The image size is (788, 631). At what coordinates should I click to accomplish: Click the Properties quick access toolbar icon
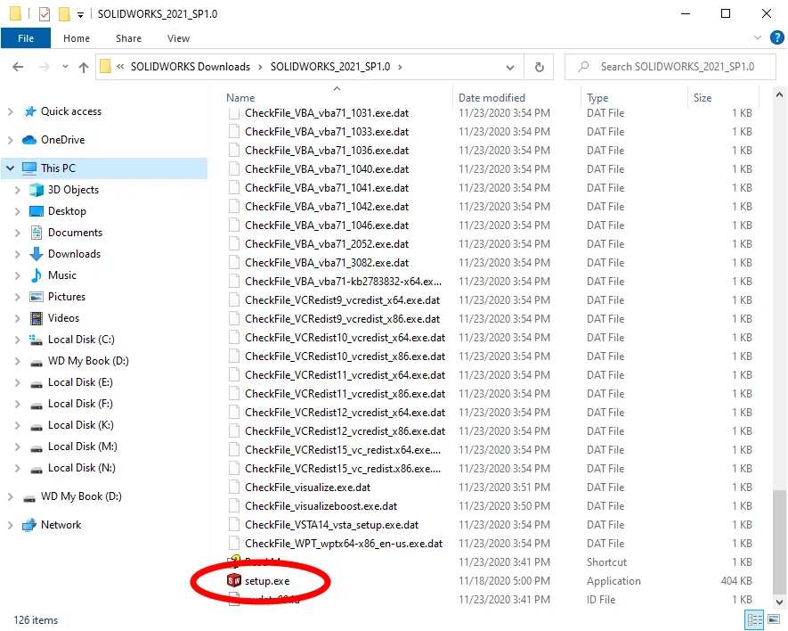(x=45, y=13)
